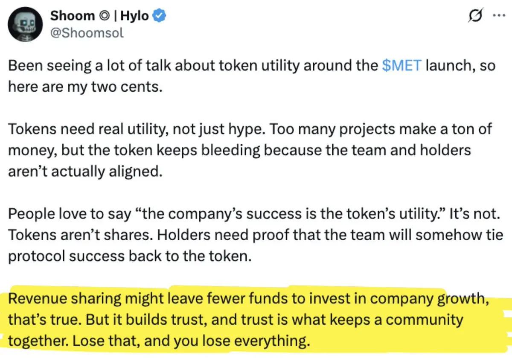Click highlighted "But it builds trust" line
The height and width of the screenshot is (358, 512).
click(235, 320)
